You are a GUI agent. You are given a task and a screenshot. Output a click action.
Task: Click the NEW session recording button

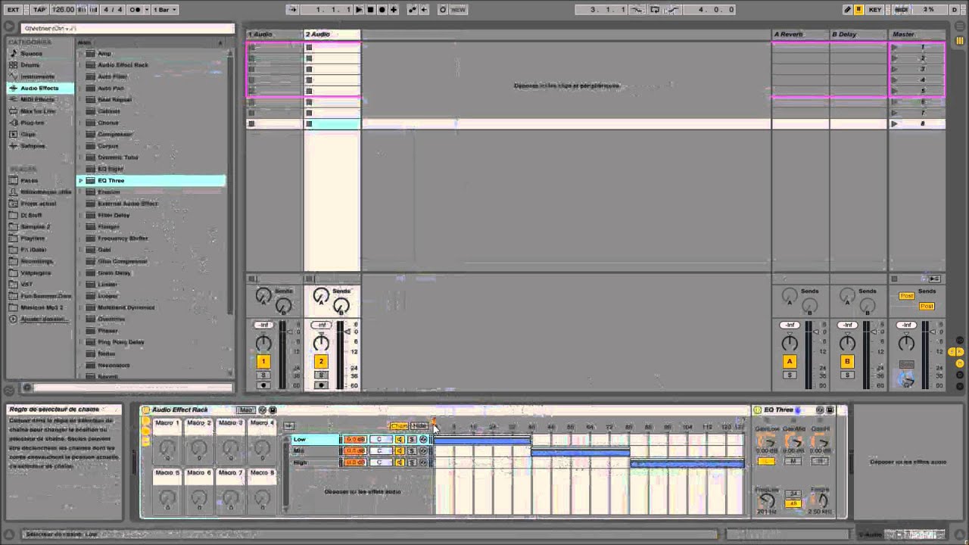tap(459, 10)
